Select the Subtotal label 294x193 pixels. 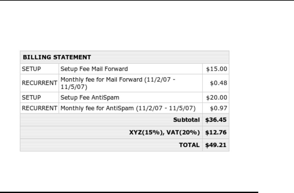coord(187,120)
